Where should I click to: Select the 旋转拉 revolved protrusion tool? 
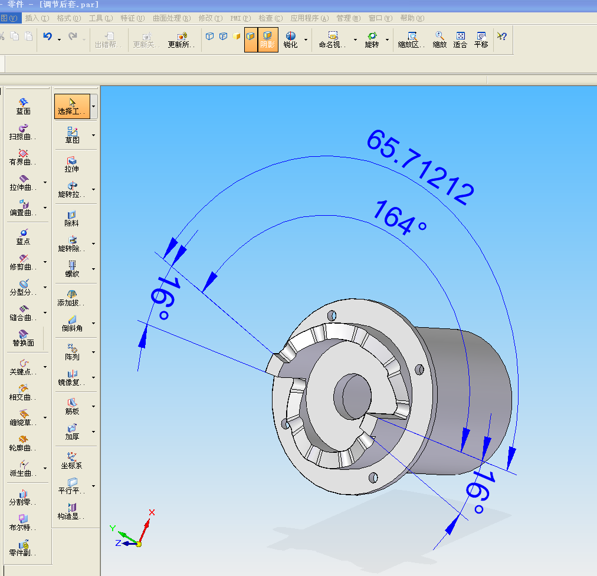click(x=72, y=189)
